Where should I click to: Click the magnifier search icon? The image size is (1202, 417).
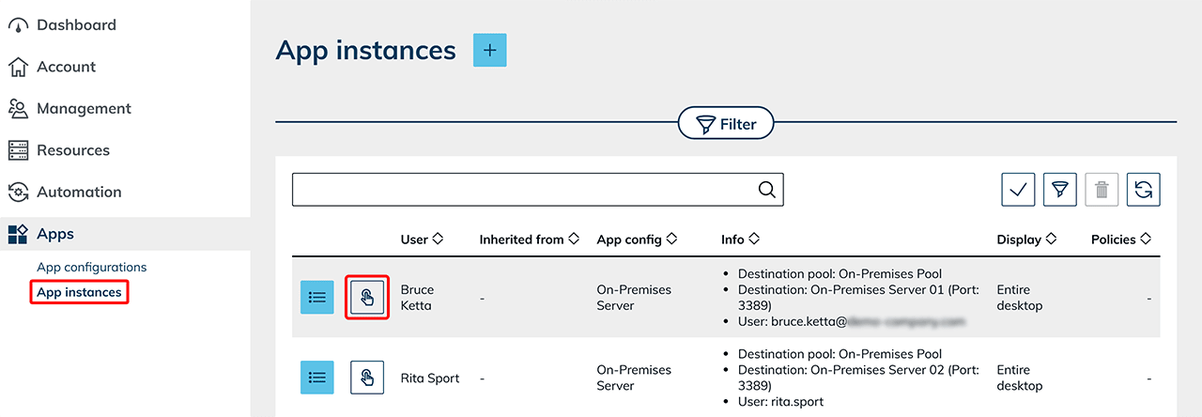[x=767, y=190]
